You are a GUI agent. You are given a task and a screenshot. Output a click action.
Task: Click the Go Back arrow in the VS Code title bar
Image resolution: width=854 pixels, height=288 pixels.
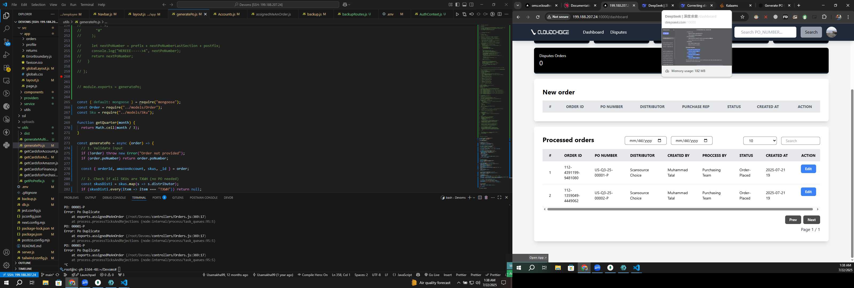click(164, 5)
